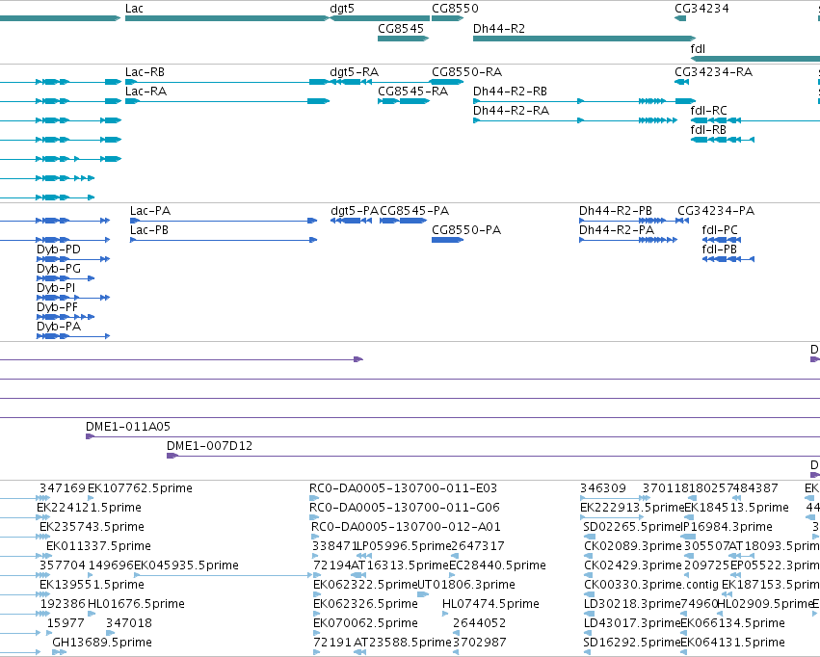The width and height of the screenshot is (820, 657).
Task: Click Dh44-R2-PA protein
Action: pyautogui.click(x=628, y=240)
